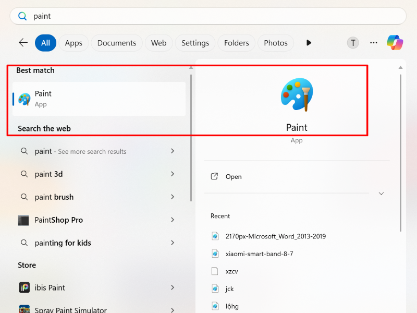Expand more search filters with the arrow
Viewport: 417px width, 313px height.
[x=309, y=43]
